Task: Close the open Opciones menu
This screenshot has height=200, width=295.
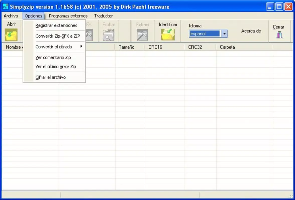Action: pyautogui.click(x=34, y=16)
